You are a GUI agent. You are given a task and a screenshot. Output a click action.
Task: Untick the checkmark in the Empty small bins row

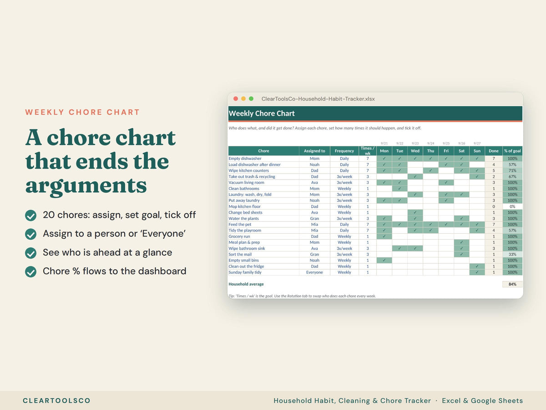(384, 260)
